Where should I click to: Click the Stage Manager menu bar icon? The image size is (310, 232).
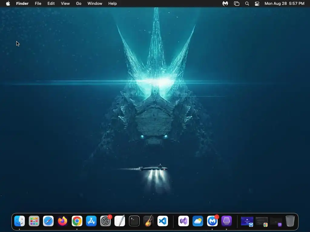coord(237,4)
